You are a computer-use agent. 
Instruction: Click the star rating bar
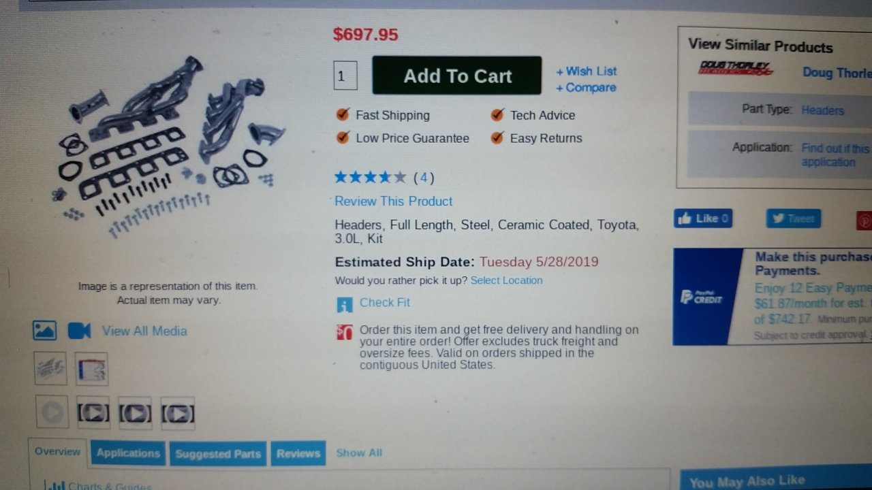pos(370,178)
